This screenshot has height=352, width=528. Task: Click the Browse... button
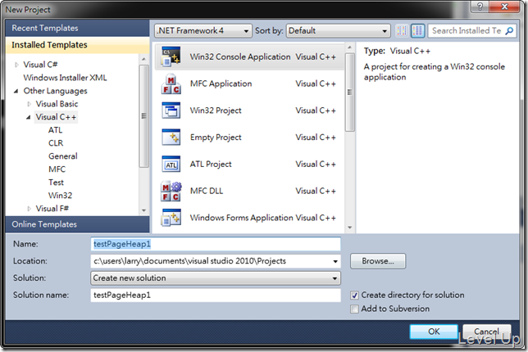click(378, 261)
